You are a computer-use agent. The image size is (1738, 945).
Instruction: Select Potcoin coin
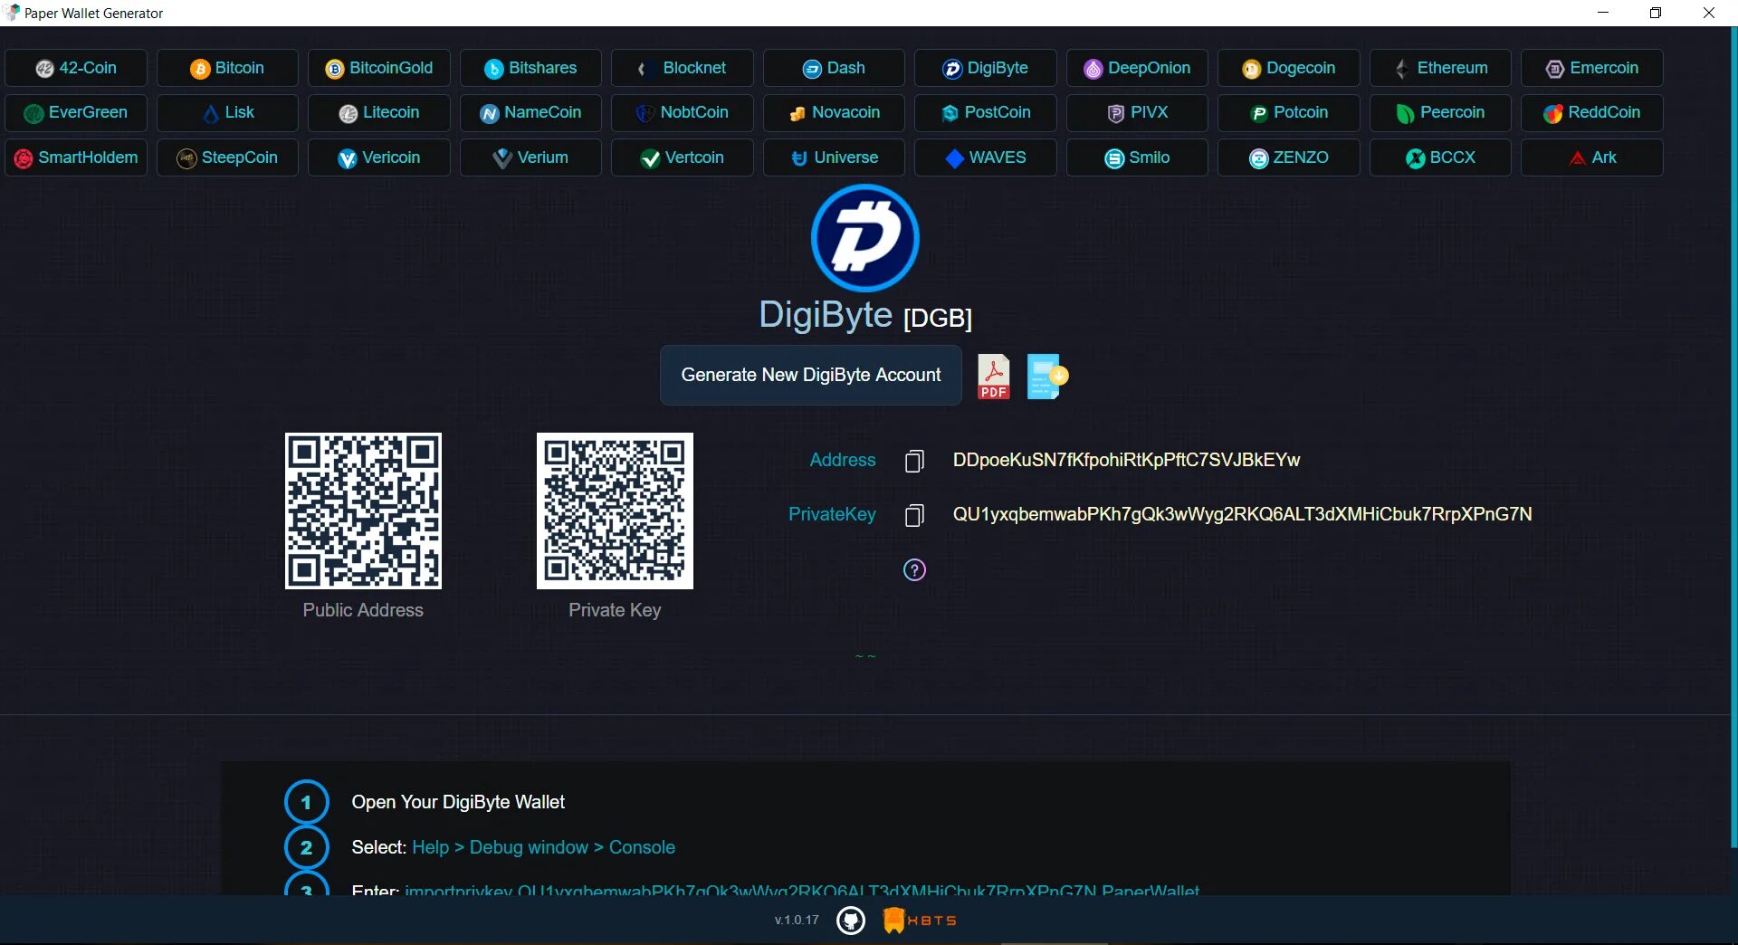pyautogui.click(x=1289, y=112)
